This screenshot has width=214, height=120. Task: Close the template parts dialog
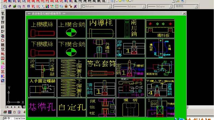pos(184,13)
